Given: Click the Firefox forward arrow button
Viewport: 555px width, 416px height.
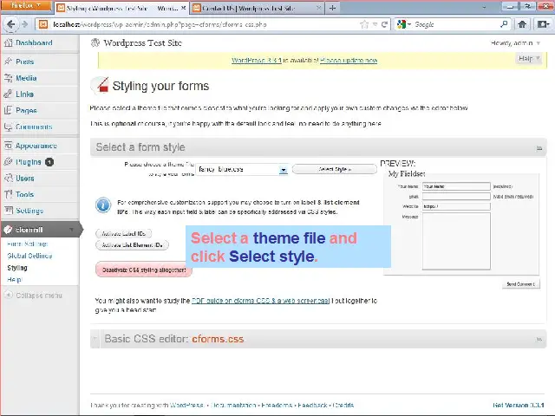Looking at the screenshot, I should pos(25,24).
